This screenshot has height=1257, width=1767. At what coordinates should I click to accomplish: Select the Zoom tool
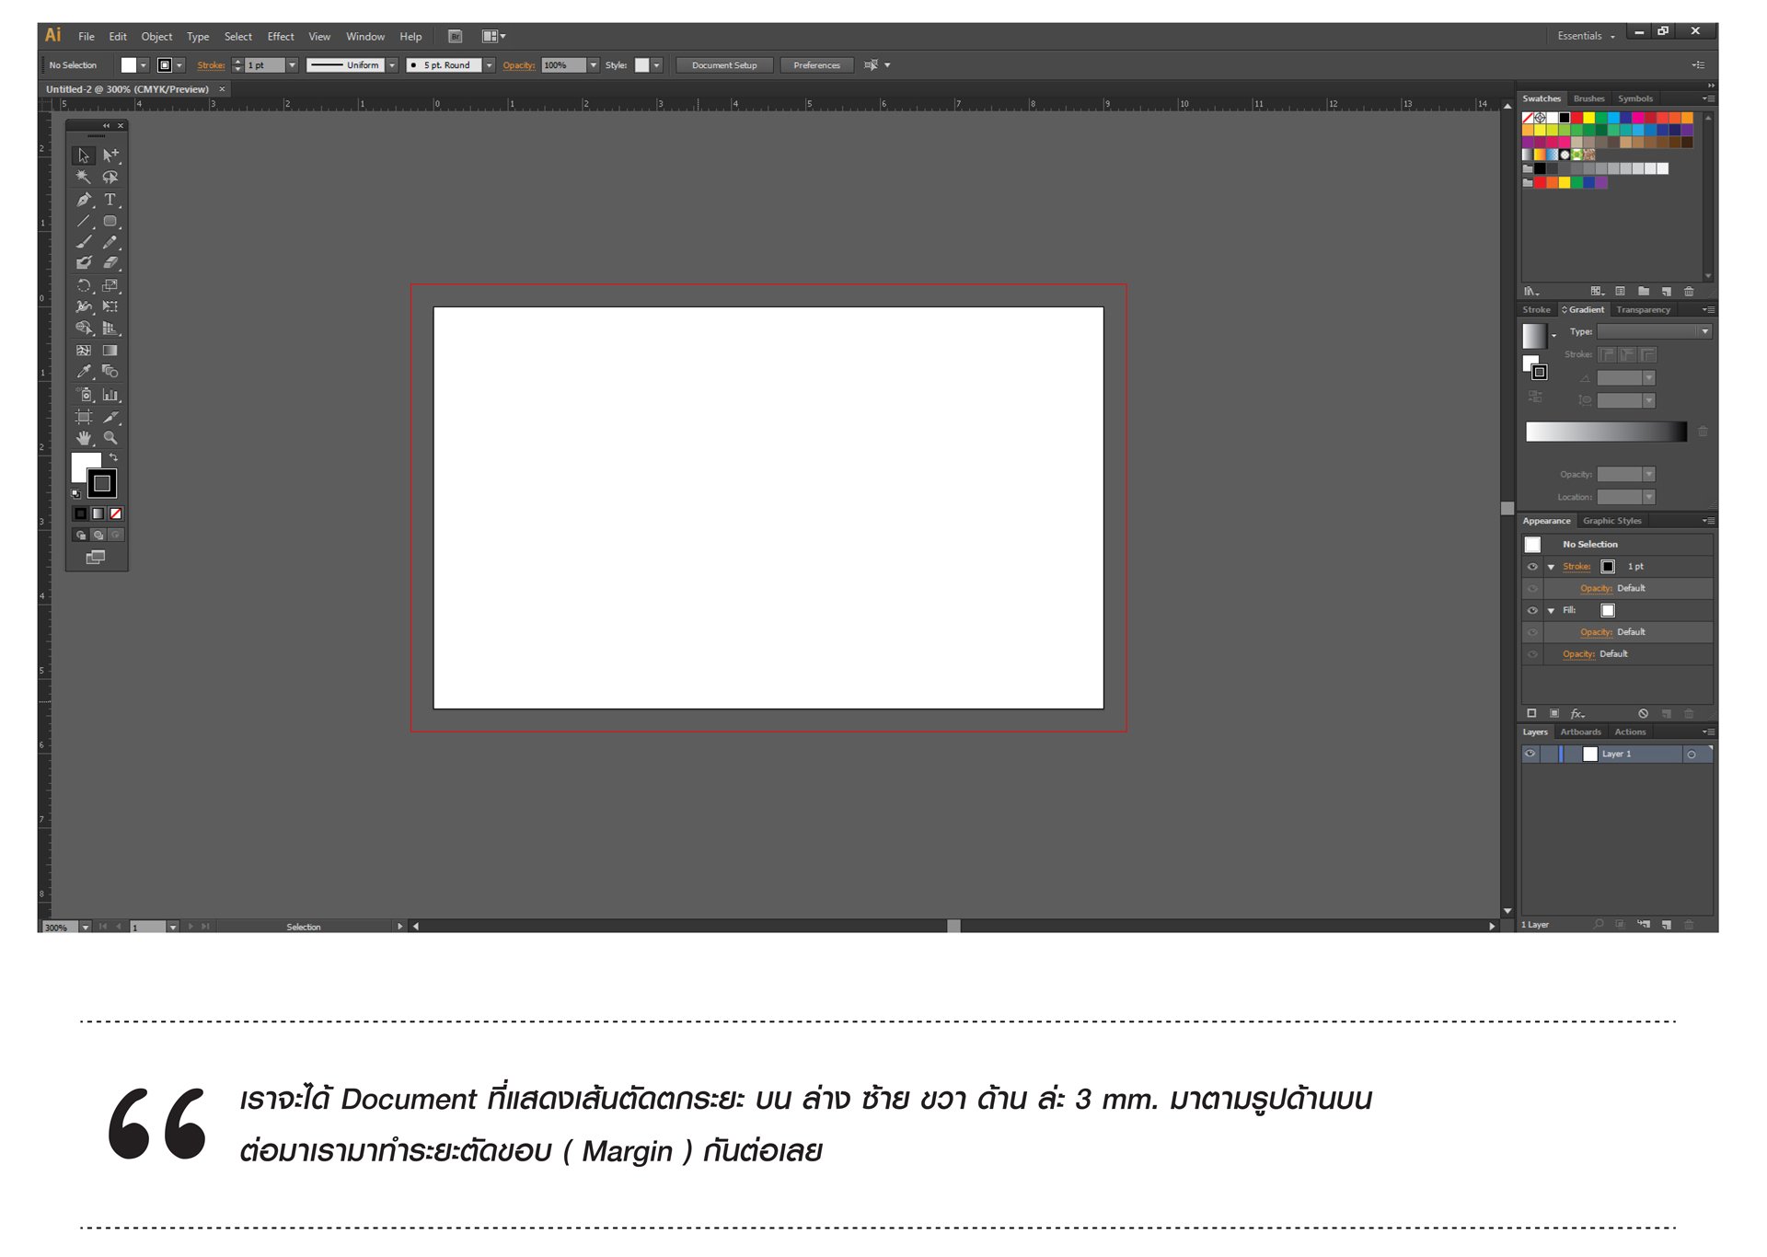110,439
